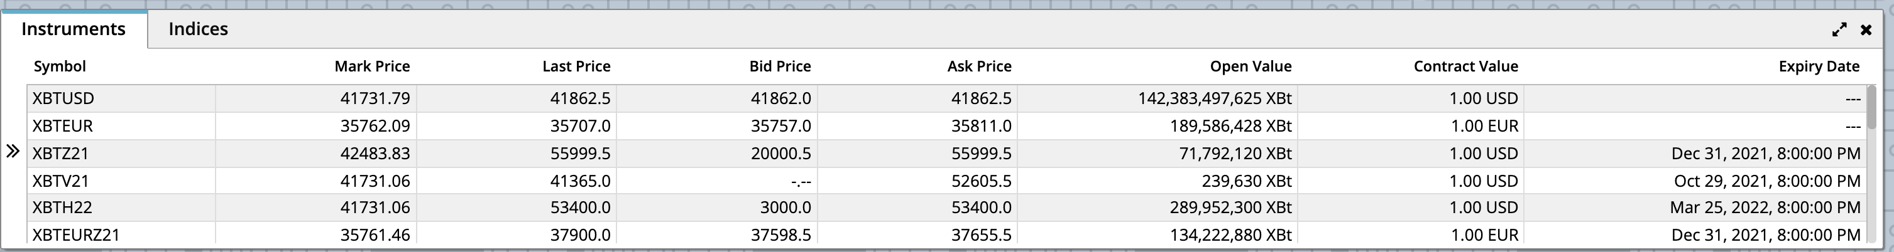
Task: Click XBTEUR ask price 35811.0
Action: 982,126
